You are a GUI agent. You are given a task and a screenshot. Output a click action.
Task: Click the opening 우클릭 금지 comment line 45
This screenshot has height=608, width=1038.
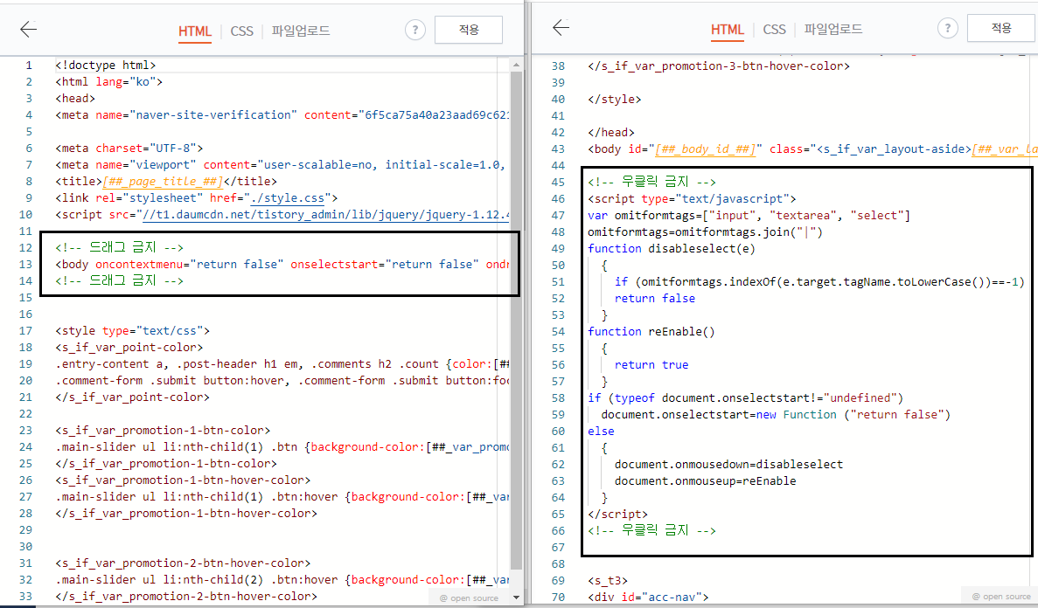pos(652,182)
